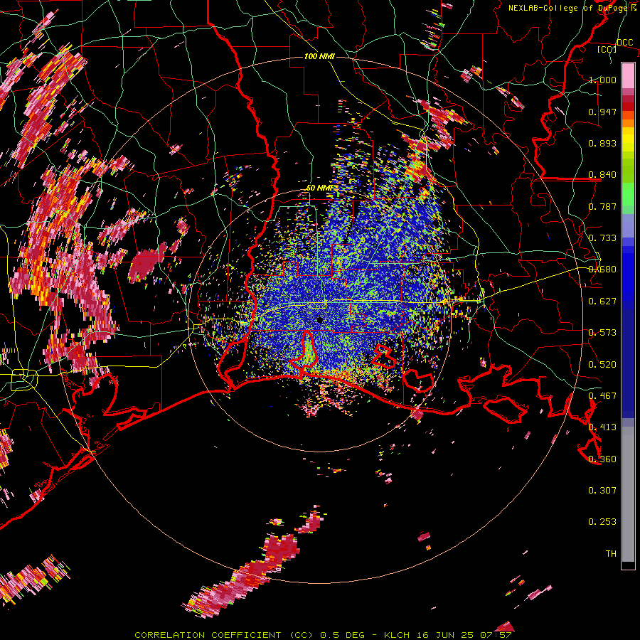The height and width of the screenshot is (640, 640).
Task: Click the 0.520 value on the color scale
Action: [x=602, y=364]
